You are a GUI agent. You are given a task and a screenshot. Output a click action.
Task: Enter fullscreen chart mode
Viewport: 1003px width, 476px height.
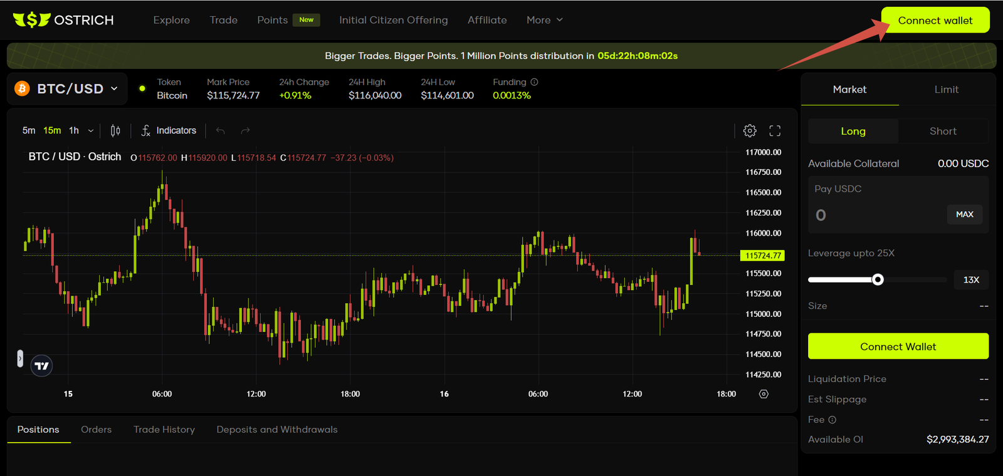point(775,130)
